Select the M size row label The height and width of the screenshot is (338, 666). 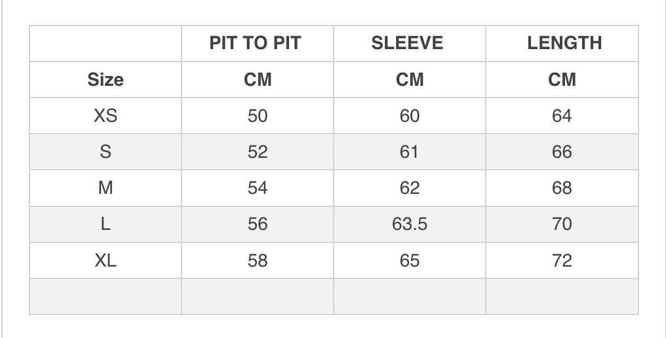[x=106, y=188]
